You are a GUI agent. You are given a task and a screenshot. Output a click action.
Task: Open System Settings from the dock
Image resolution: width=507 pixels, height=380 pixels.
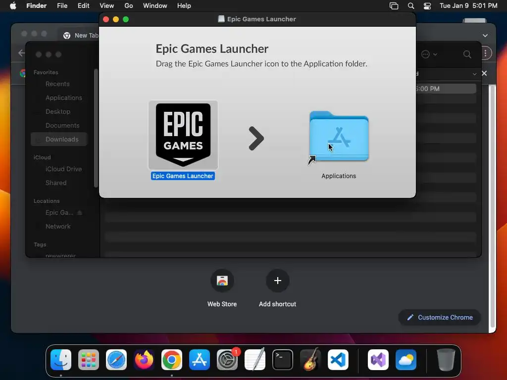tap(227, 360)
